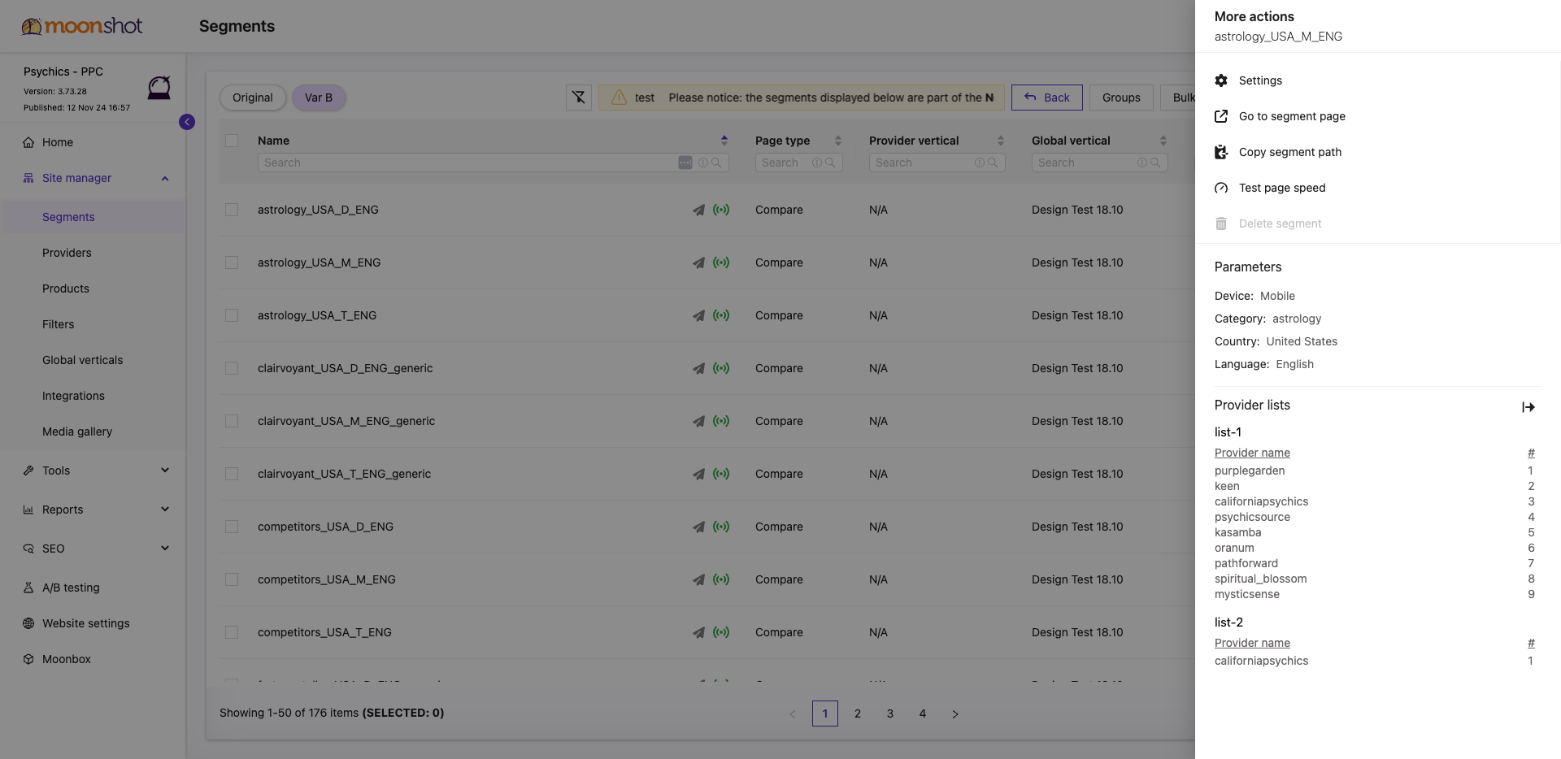The width and height of the screenshot is (1561, 759).
Task: Click spiritual_blossom provider entry
Action: coord(1261,579)
